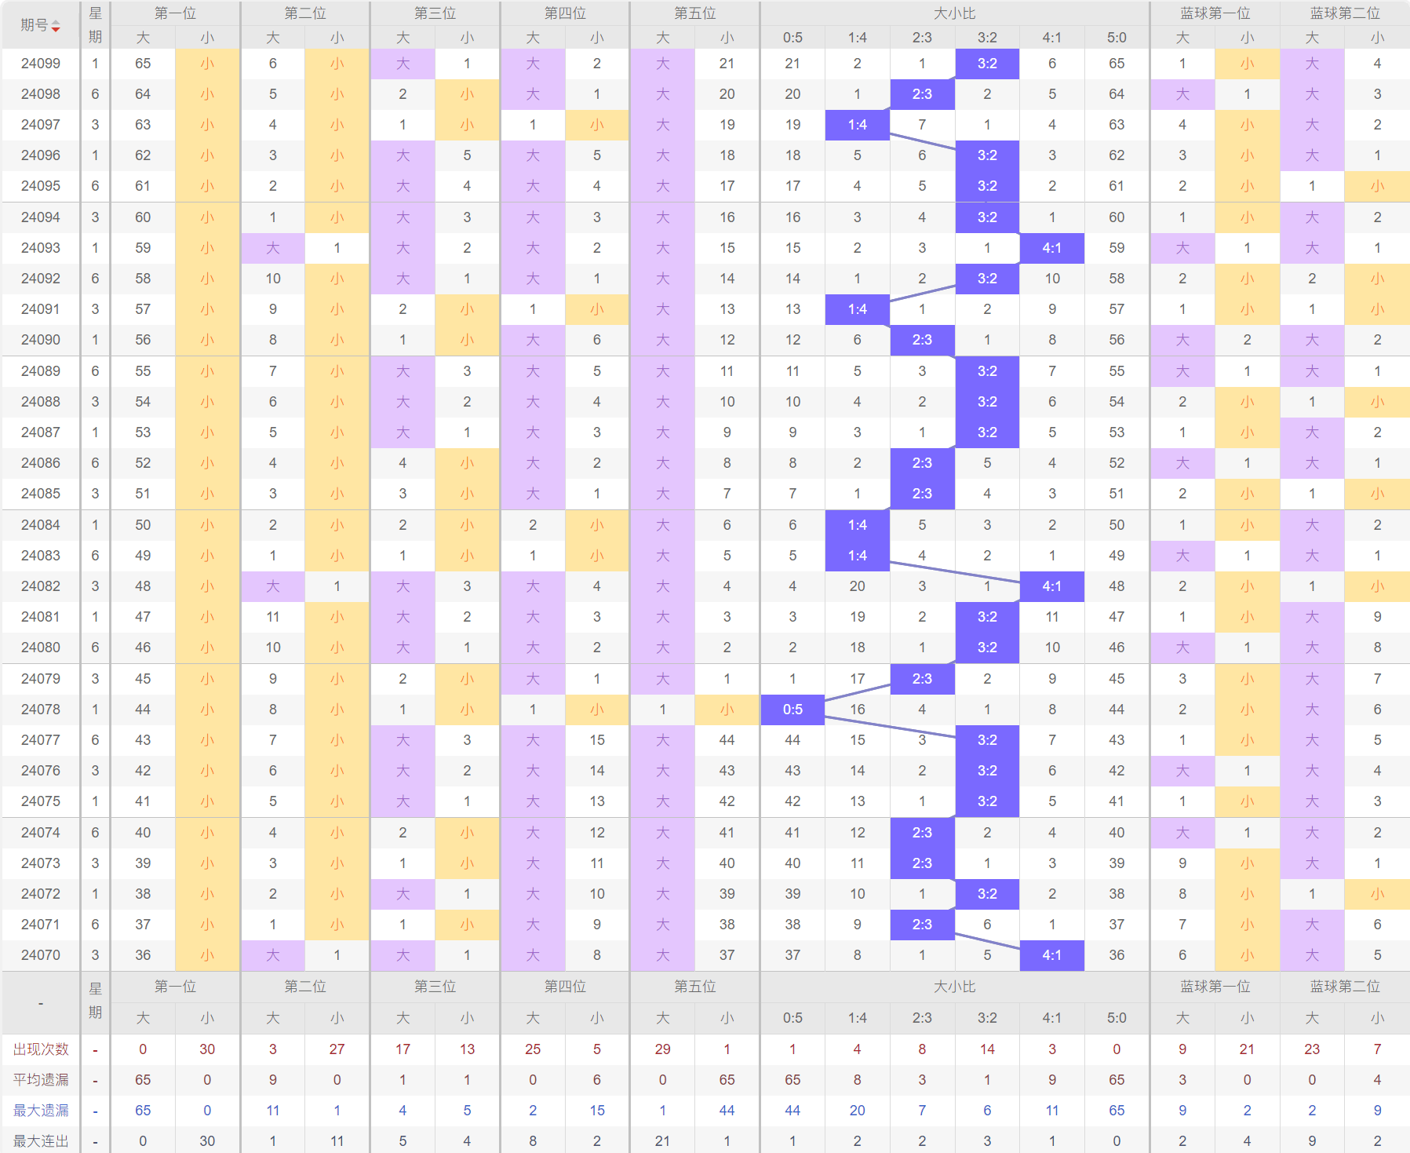1410x1153 pixels.
Task: Click the 4:1 sub-header in the bottom footer
Action: (x=1052, y=1018)
